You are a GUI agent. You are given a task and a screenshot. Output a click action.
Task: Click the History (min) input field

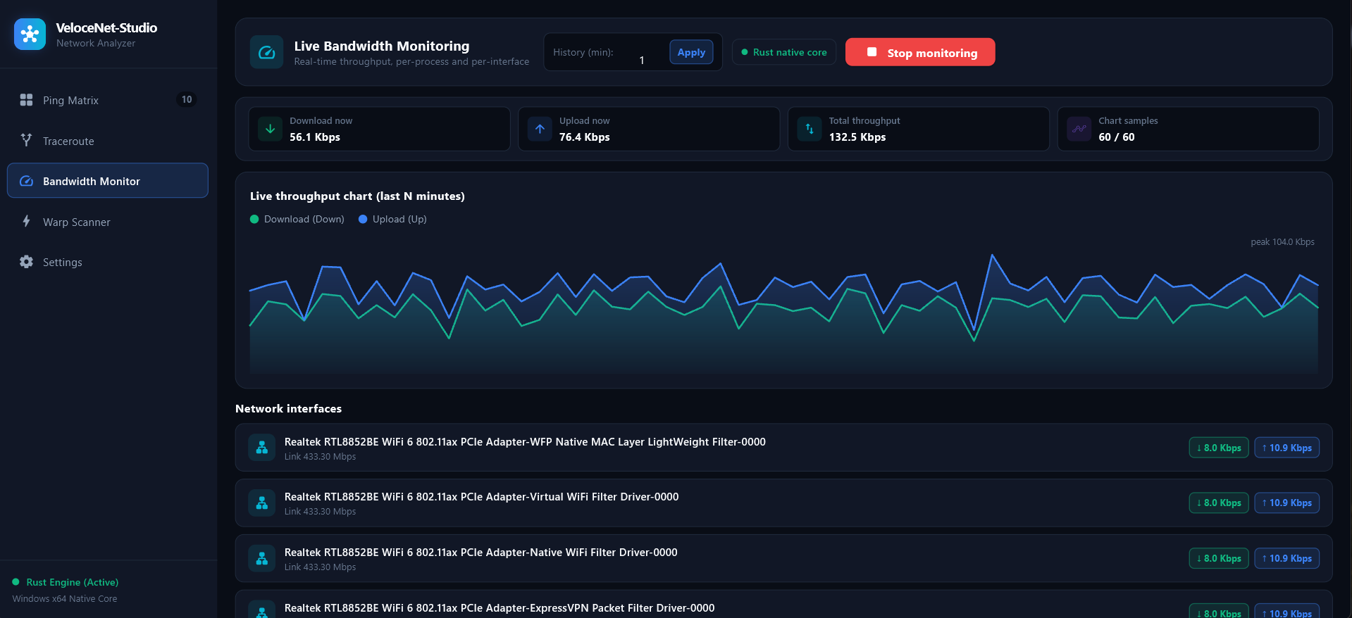point(642,60)
